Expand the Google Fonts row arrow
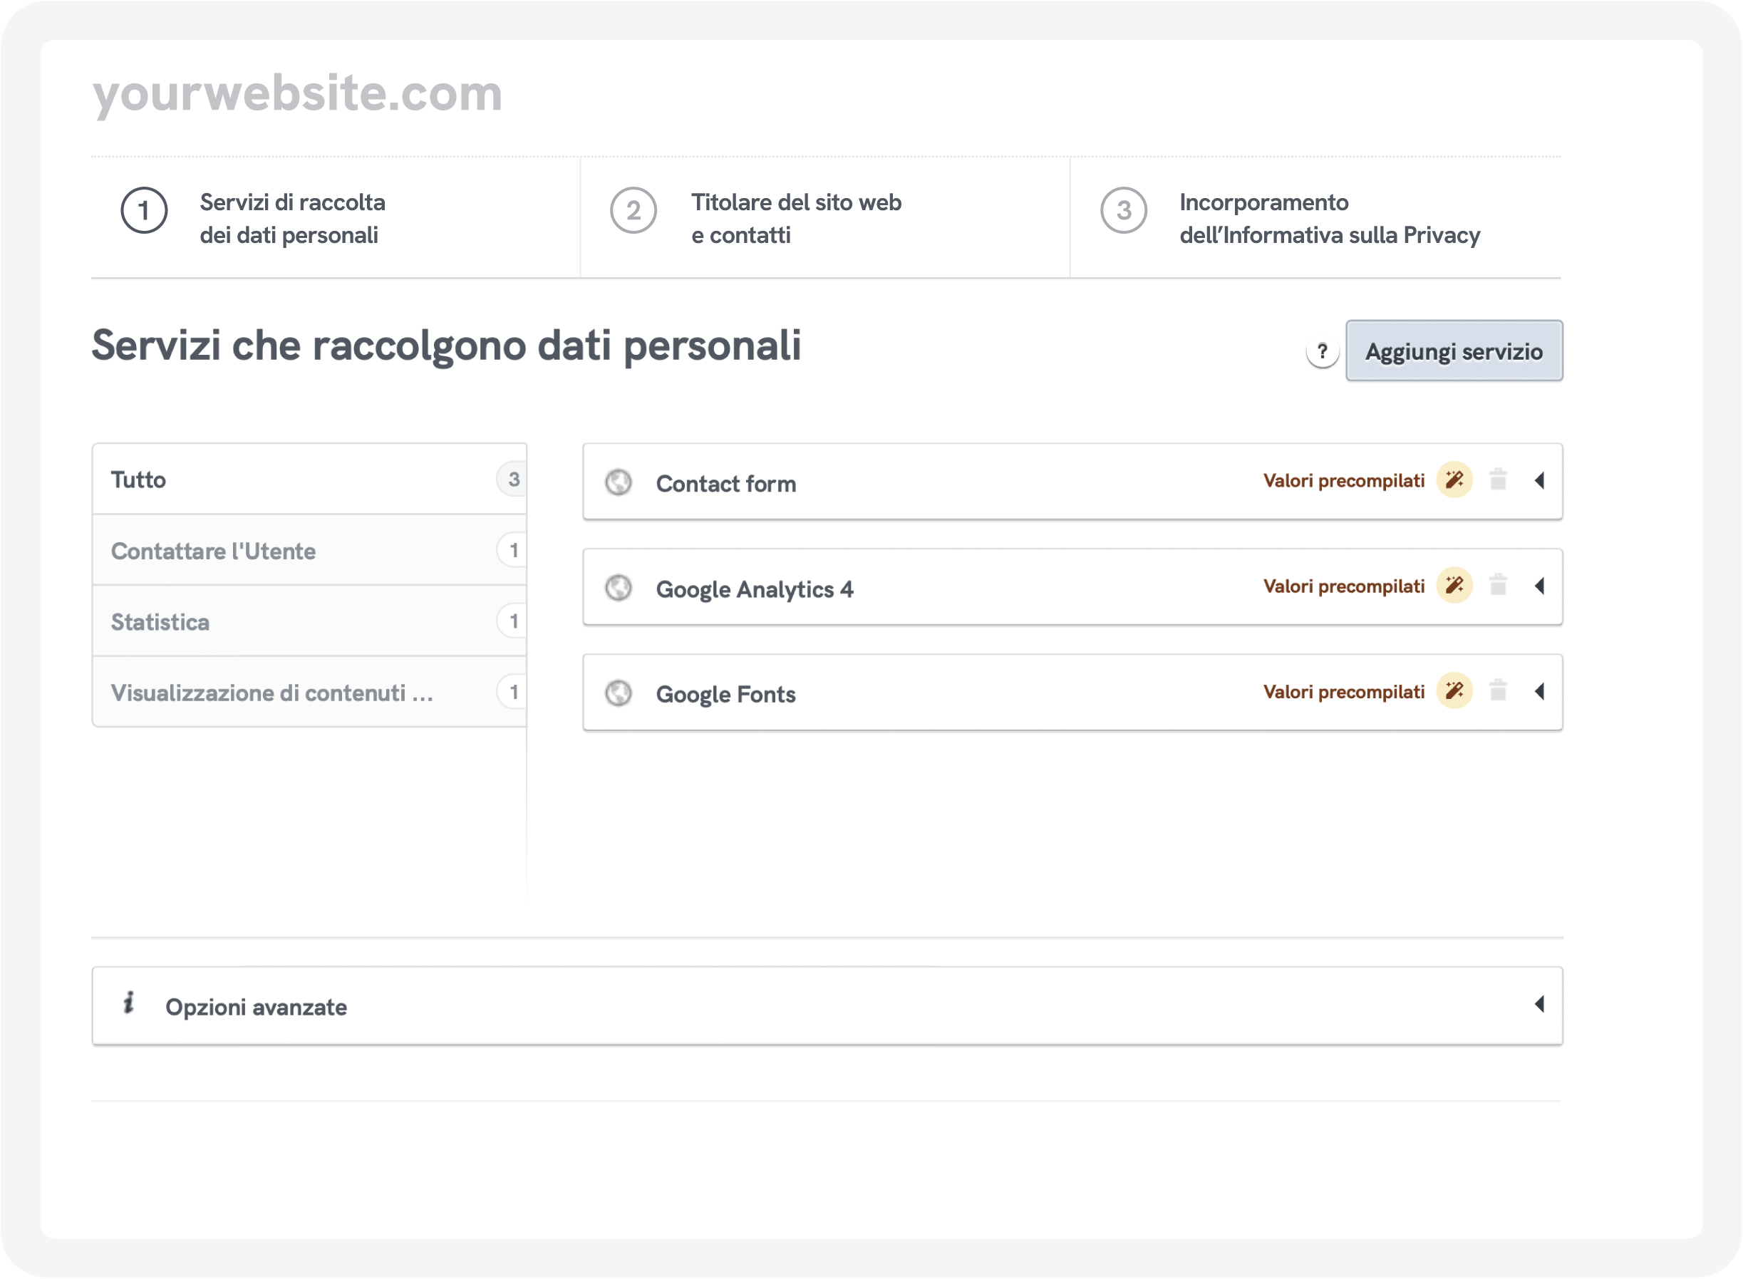1743x1279 pixels. click(1539, 691)
